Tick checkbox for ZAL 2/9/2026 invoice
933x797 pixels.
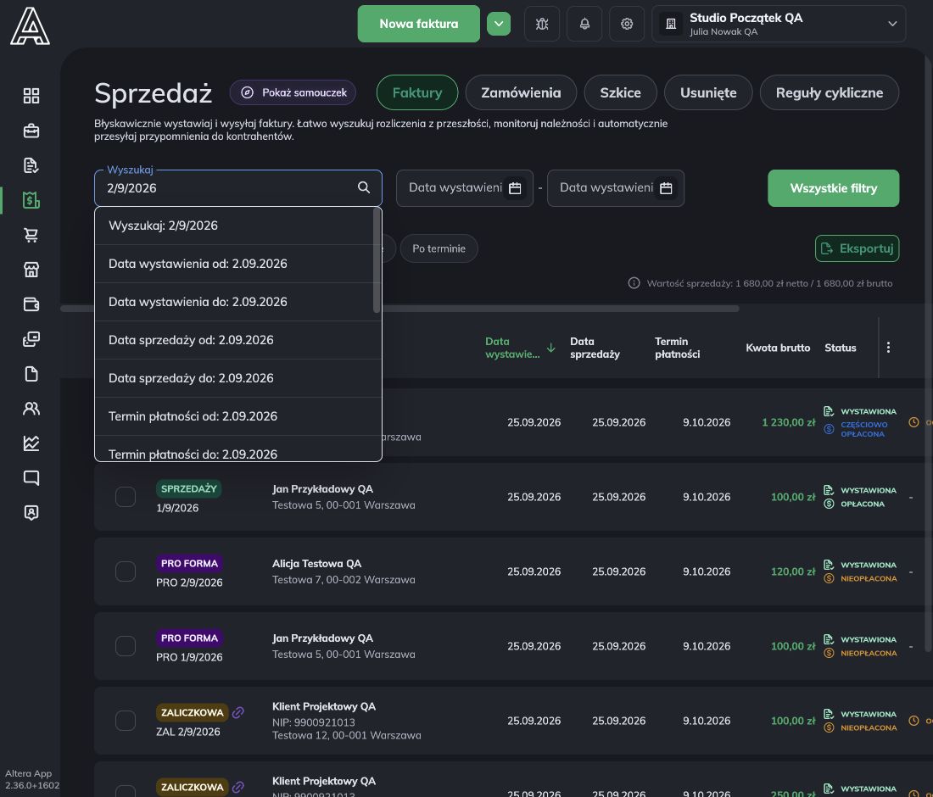point(126,721)
